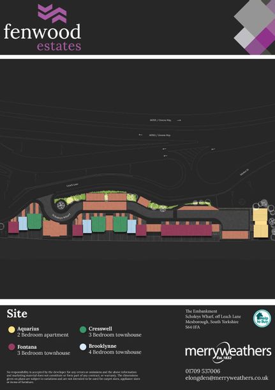275x390 pixels.
Task: Click the "Station St" road label
Action: click(244, 172)
